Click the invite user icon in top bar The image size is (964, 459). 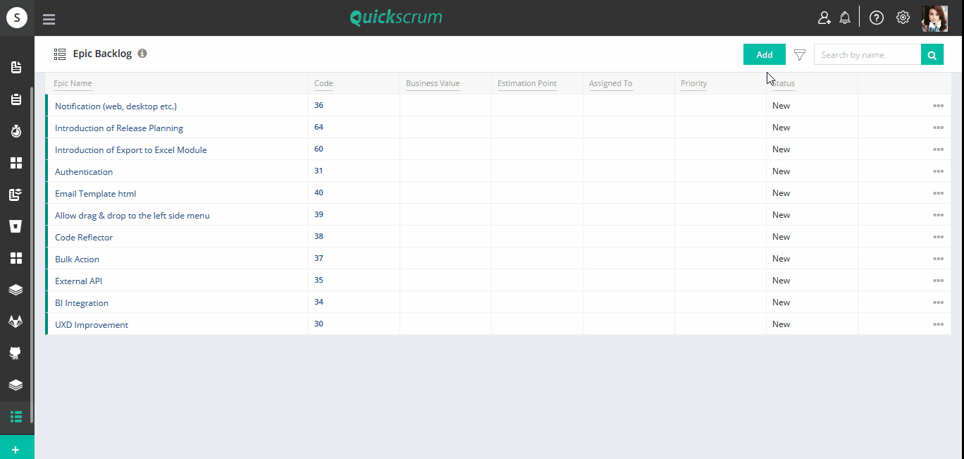coord(824,17)
